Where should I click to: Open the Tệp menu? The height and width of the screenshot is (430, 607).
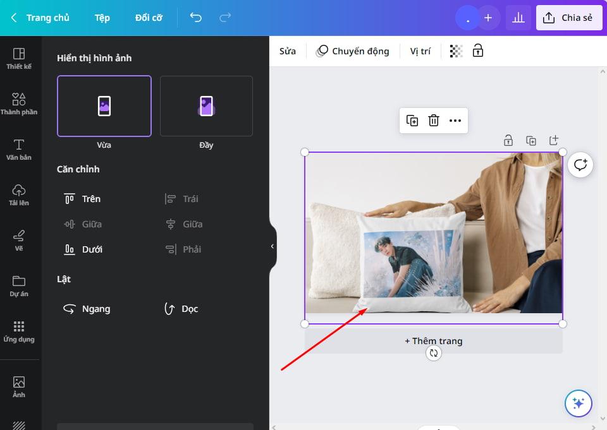pos(102,18)
